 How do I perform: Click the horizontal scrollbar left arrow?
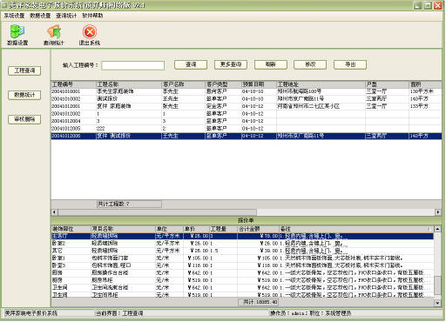click(55, 212)
